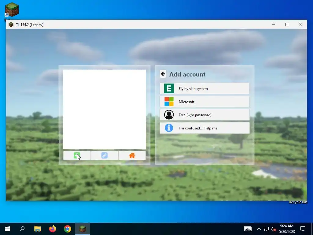Screen dimensions: 313x235
Task: Click the TL block icon in title bar
Action: tap(11, 24)
